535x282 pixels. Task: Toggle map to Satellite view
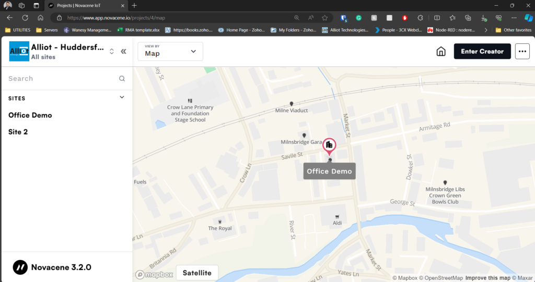click(x=197, y=273)
